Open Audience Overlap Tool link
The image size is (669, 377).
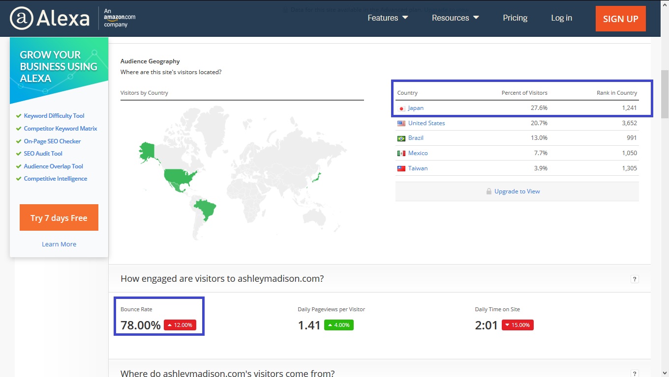[54, 166]
